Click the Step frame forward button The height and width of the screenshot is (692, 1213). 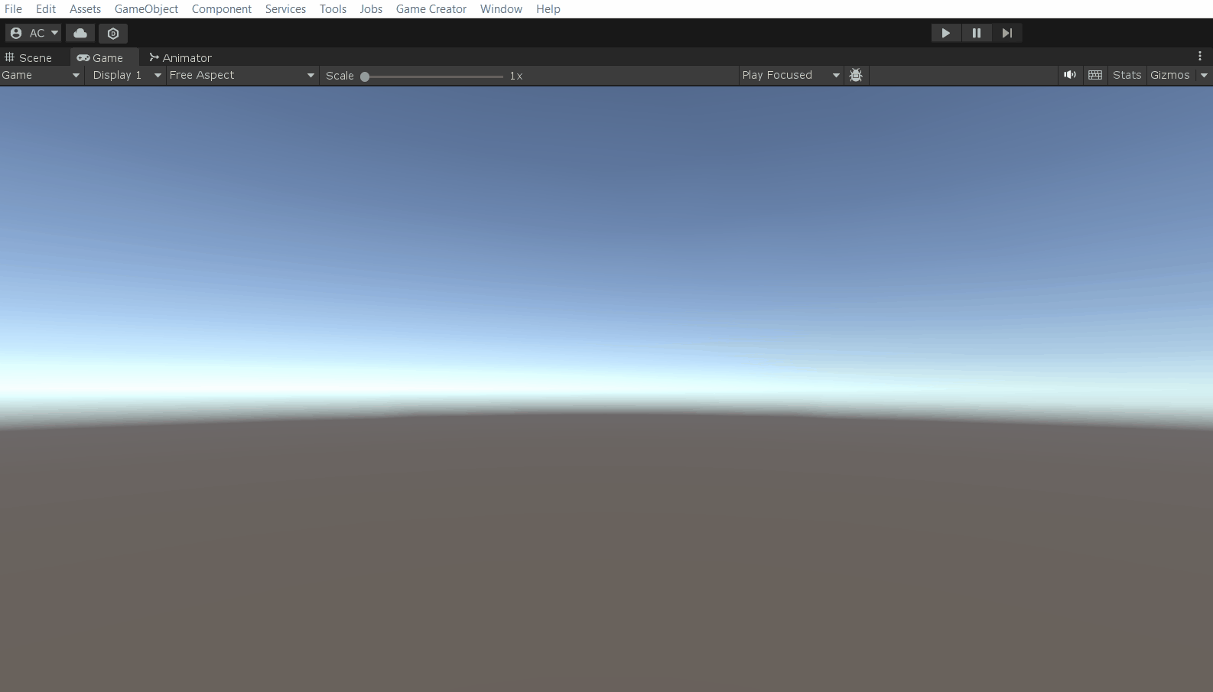[1006, 33]
